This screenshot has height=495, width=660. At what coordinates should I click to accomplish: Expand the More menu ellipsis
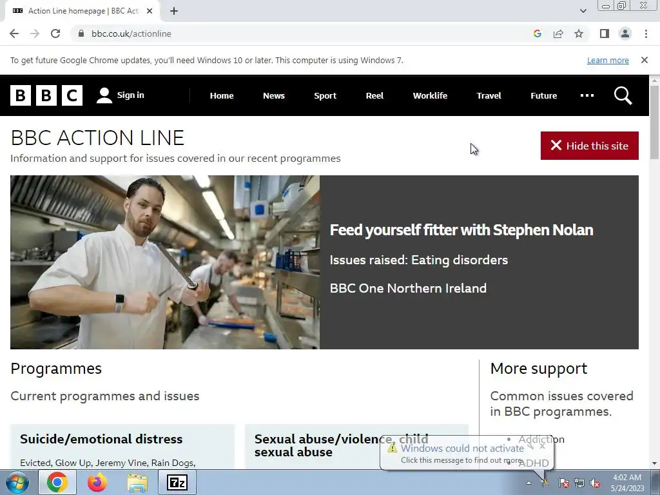coord(587,95)
